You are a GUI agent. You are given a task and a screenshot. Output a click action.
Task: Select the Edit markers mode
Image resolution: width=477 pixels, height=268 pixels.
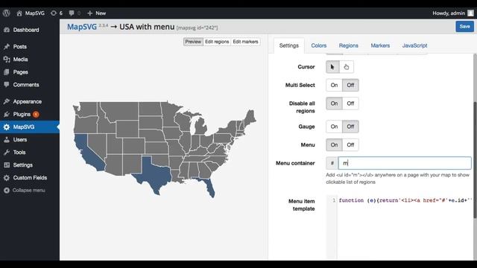(245, 42)
